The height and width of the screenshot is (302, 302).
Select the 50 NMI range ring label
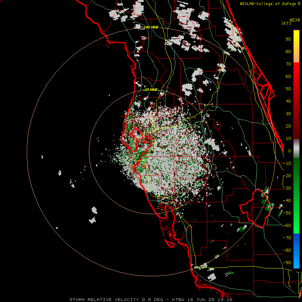click(x=151, y=90)
